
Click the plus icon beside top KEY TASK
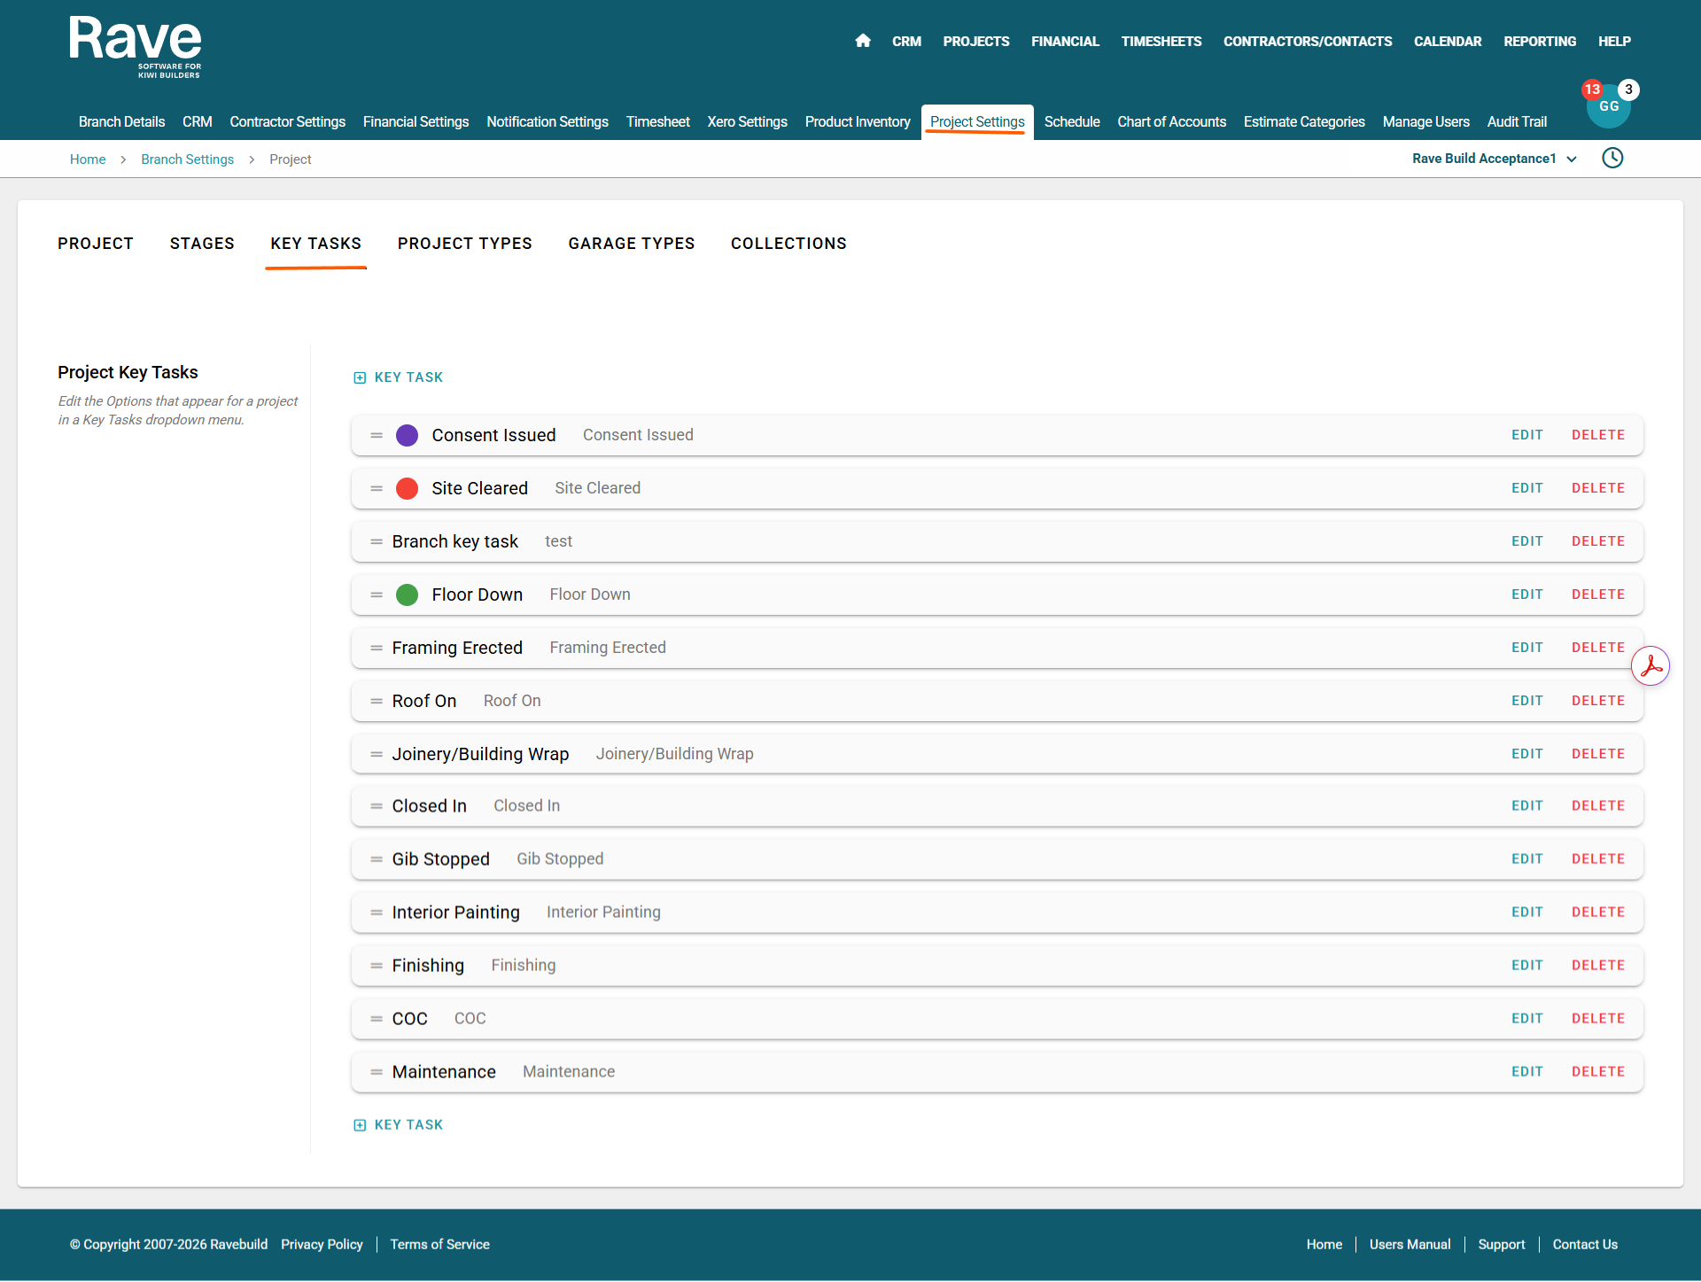click(360, 377)
